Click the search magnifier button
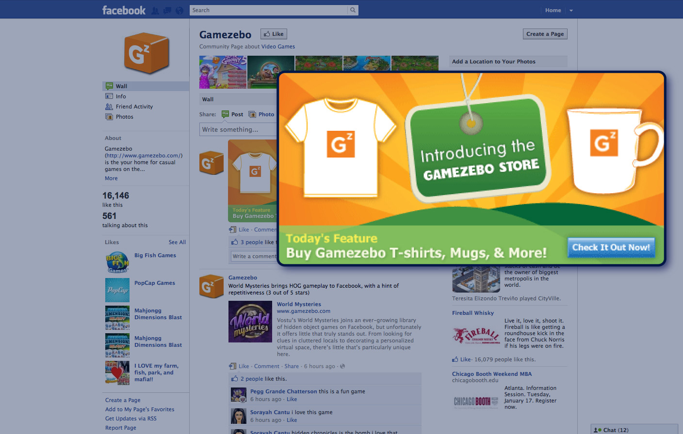The image size is (683, 434). tap(353, 10)
